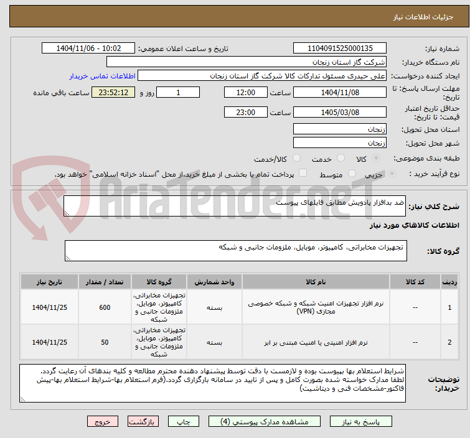This screenshot has height=438, width=470.
Task: Click the need number field 1104091525000135
Action: [340, 49]
